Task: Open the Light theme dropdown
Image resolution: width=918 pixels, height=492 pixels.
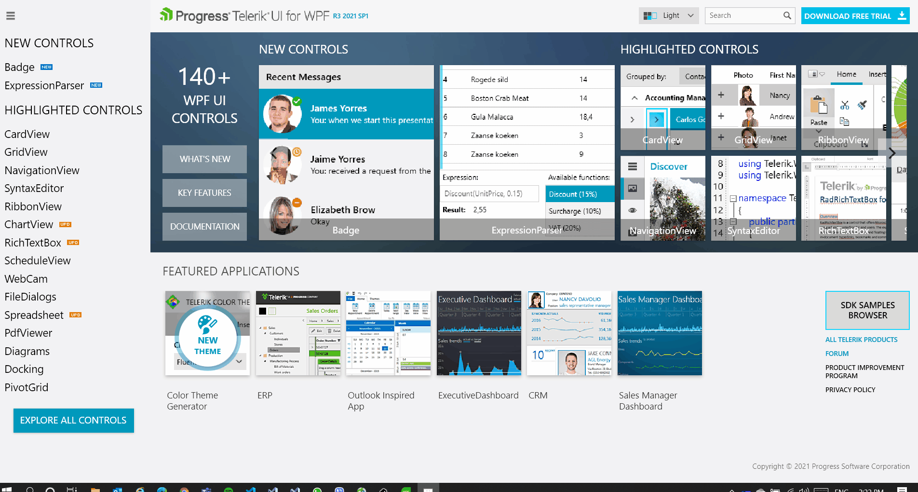Action: (x=669, y=15)
